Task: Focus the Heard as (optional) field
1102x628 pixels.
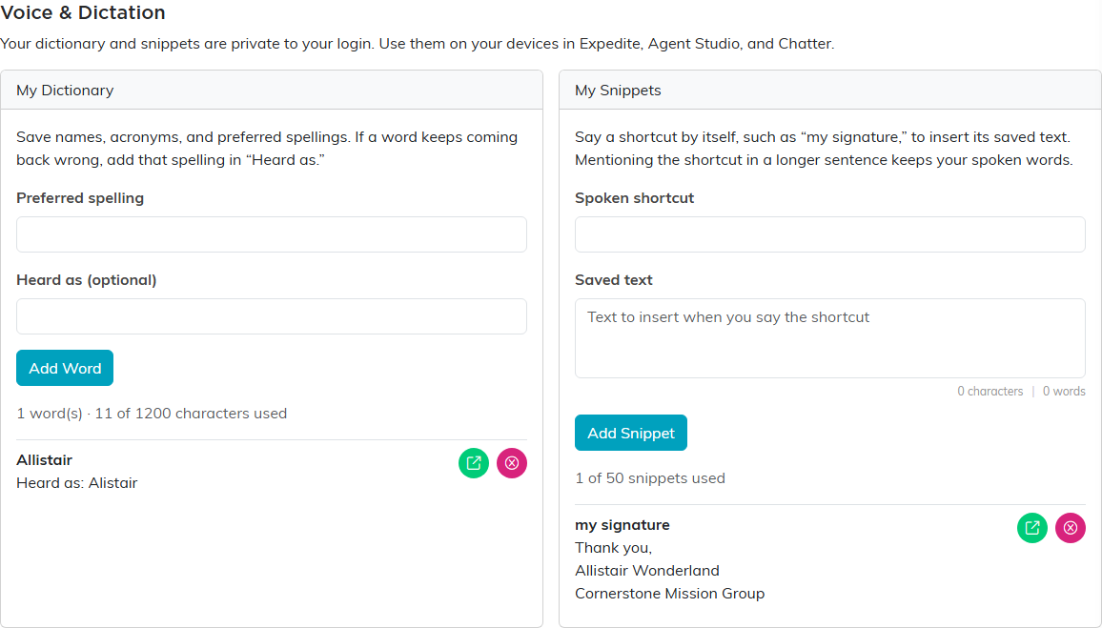Action: (272, 316)
